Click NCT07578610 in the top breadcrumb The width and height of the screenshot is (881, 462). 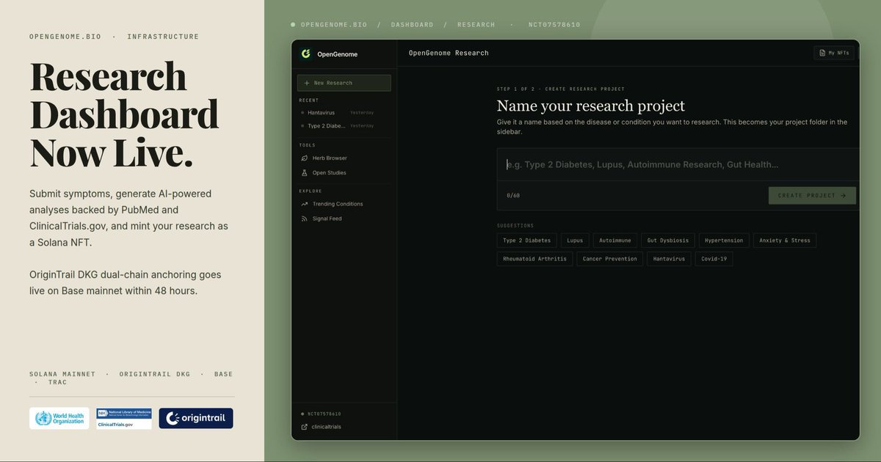(x=554, y=25)
